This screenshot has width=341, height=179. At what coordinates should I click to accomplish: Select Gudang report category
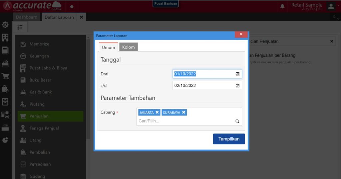[x=51, y=176]
